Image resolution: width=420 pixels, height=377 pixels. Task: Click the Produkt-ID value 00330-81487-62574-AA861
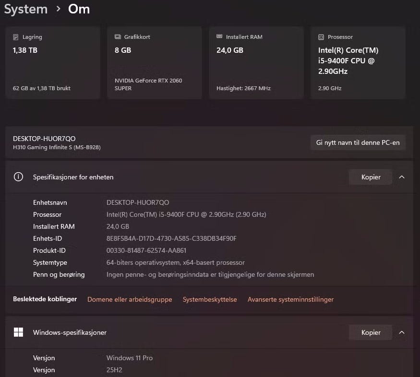(x=146, y=250)
